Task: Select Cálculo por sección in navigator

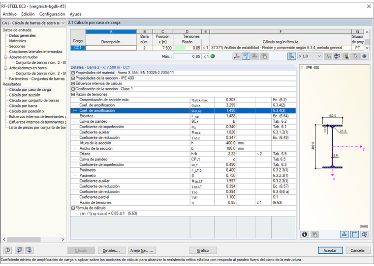Action: point(25,95)
